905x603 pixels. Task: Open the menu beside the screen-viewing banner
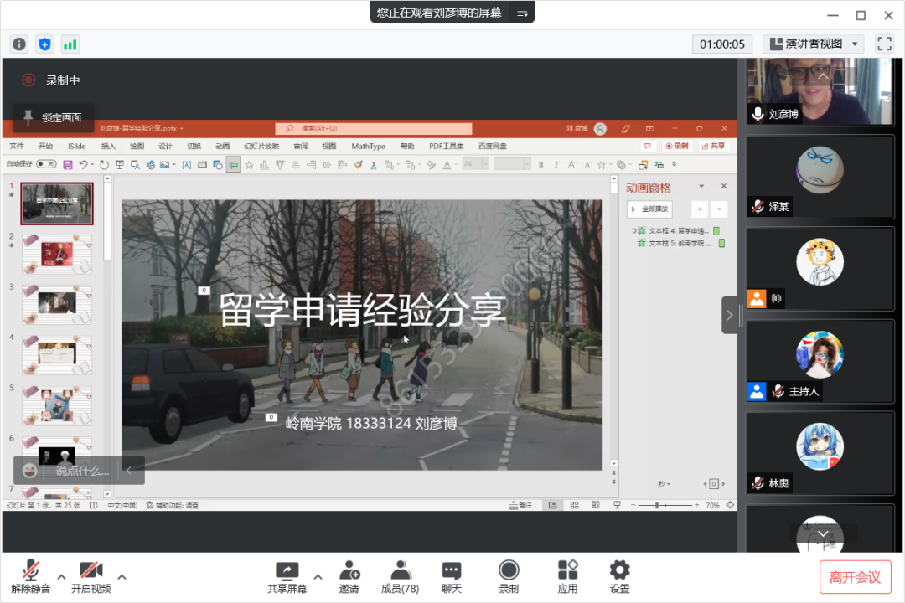tap(522, 12)
